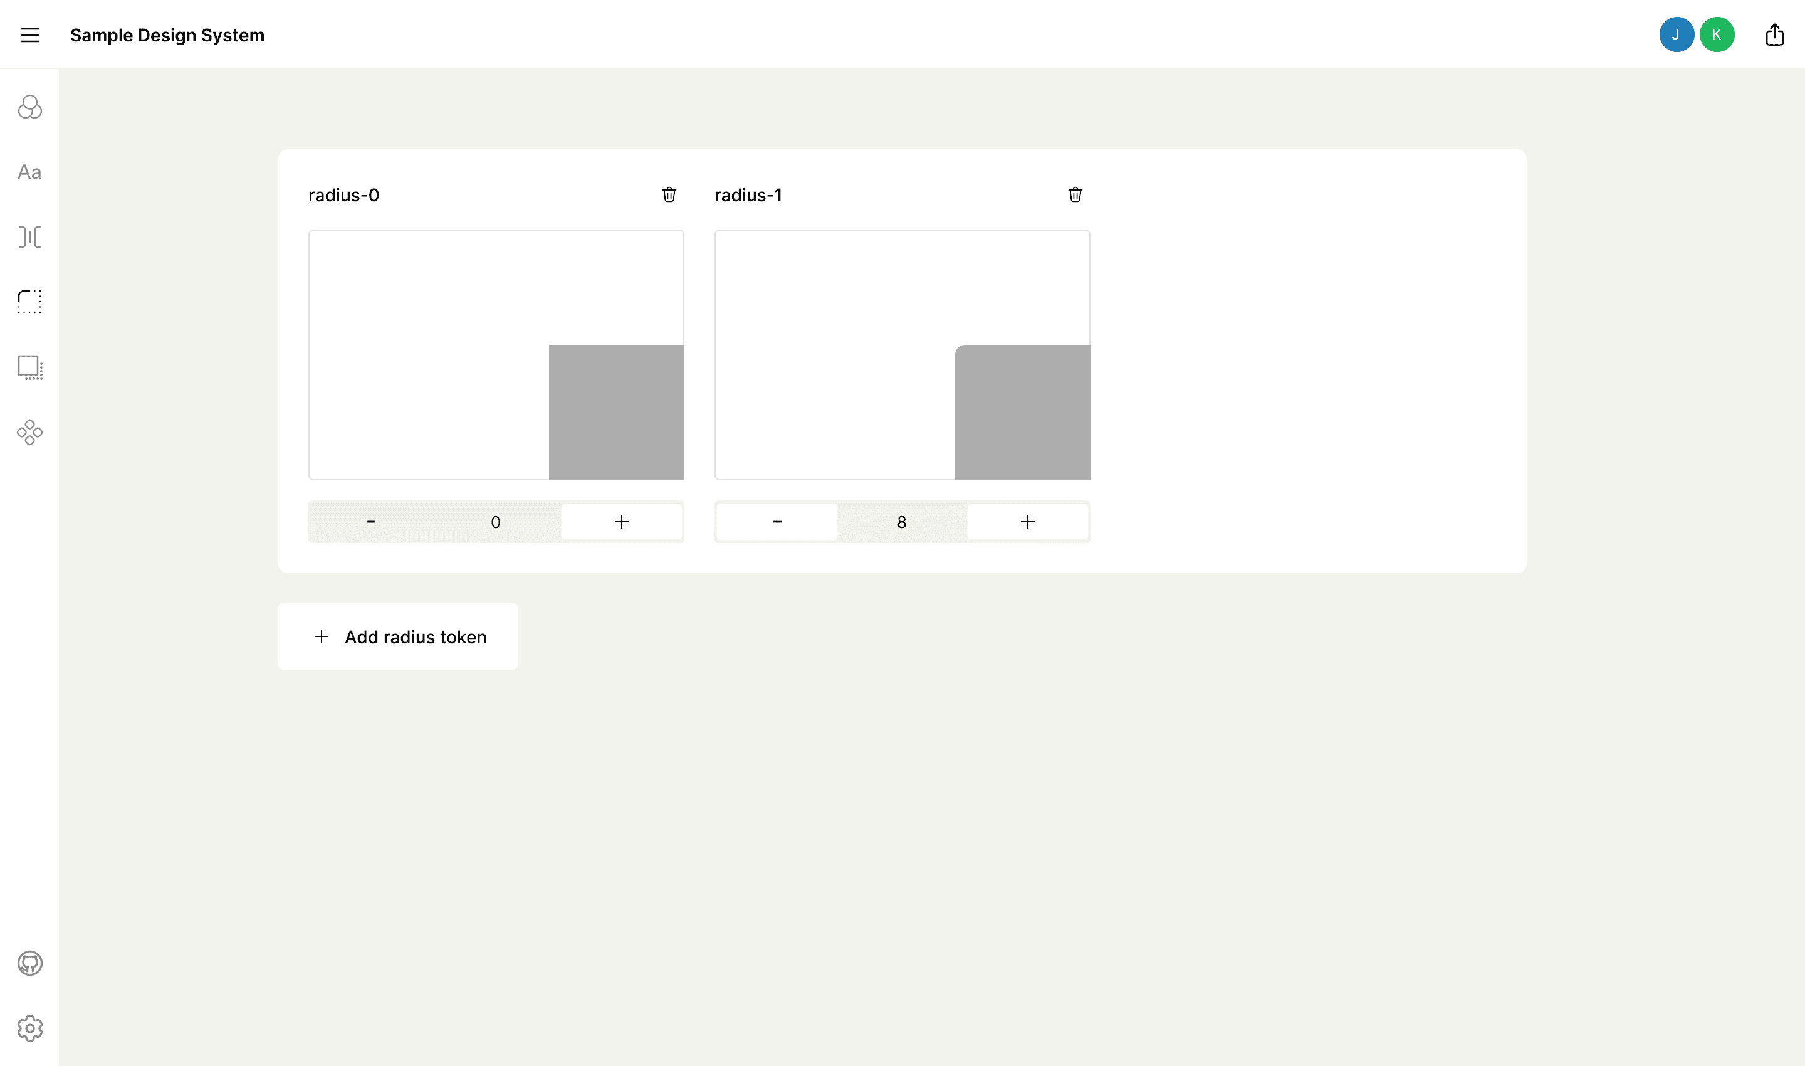The width and height of the screenshot is (1805, 1066).
Task: Increase radius-0 value with plus
Action: pyautogui.click(x=622, y=522)
